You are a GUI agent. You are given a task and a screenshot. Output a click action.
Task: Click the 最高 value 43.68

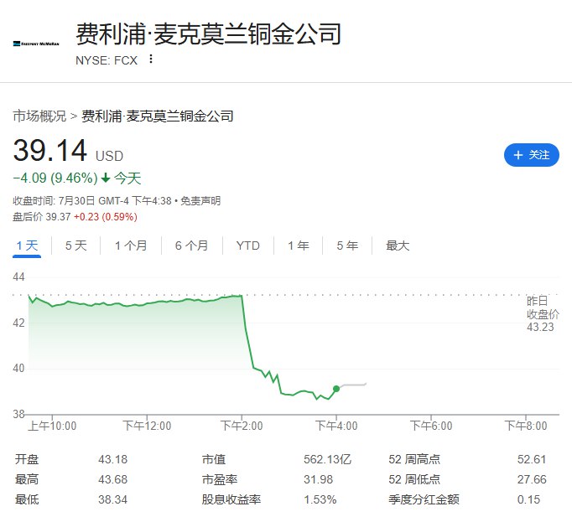point(112,479)
